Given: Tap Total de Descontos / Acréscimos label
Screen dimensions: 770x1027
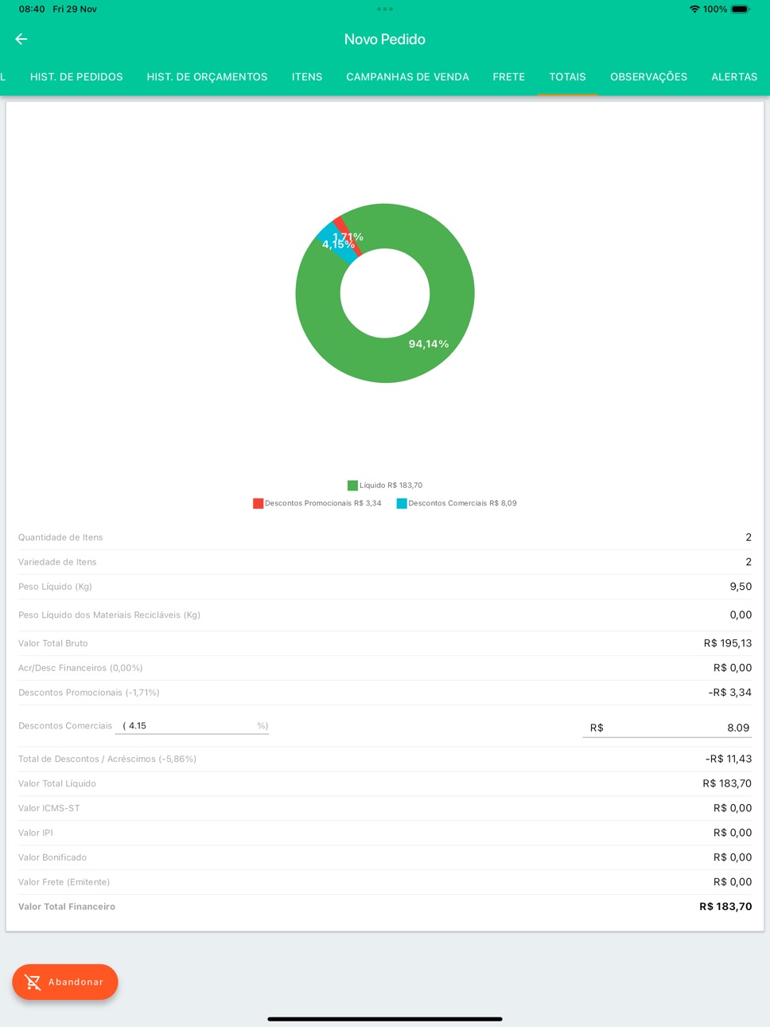Looking at the screenshot, I should [x=107, y=759].
